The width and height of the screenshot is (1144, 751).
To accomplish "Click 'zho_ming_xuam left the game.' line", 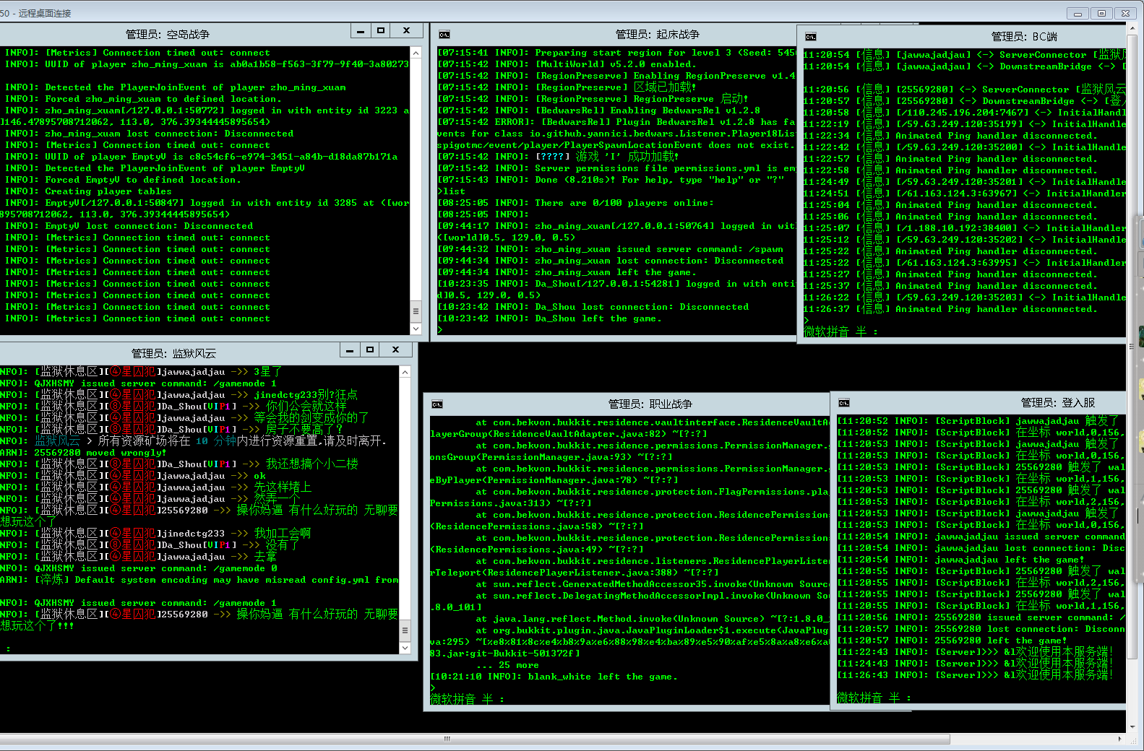I will pyautogui.click(x=567, y=272).
